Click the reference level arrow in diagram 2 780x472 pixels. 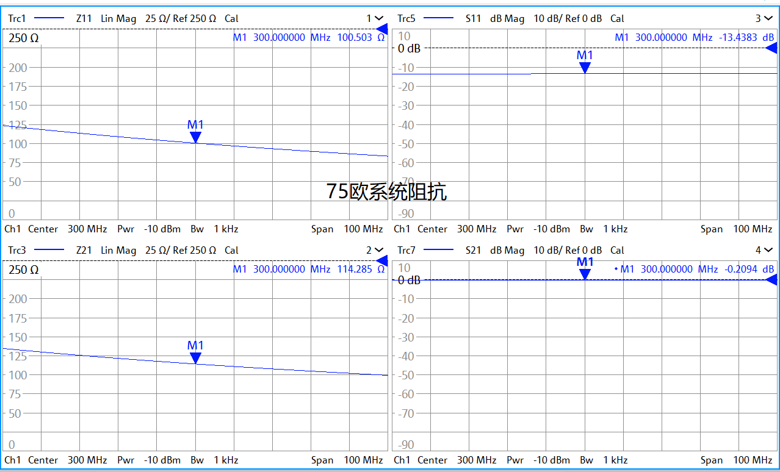pos(382,260)
